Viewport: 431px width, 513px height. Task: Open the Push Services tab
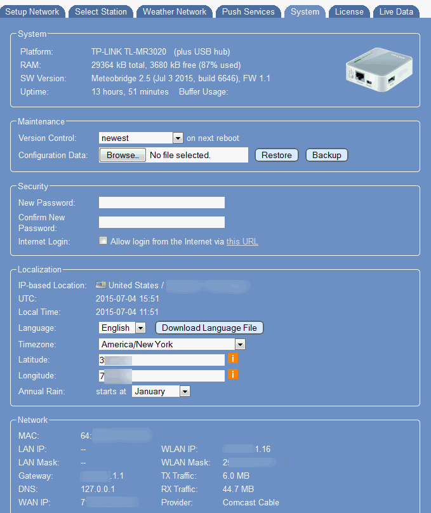[x=248, y=11]
